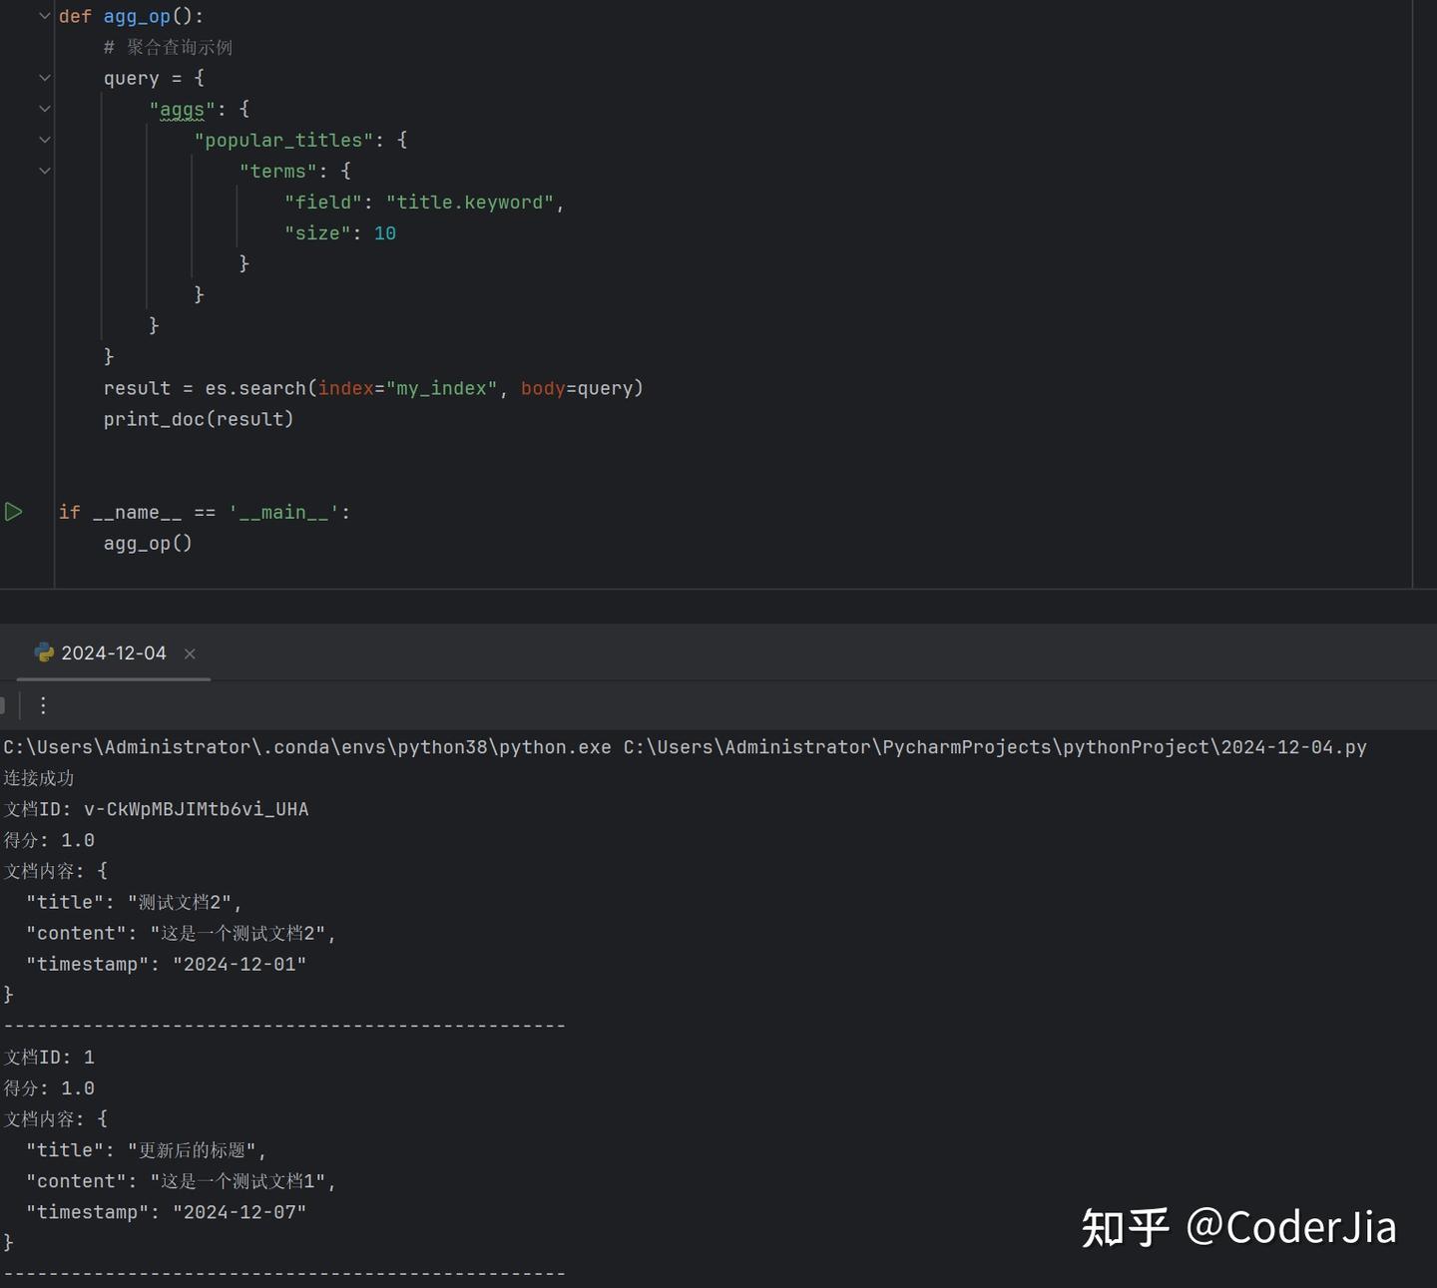Select document ID v-CkWpMBJIMtb6vi_UHA in console
The height and width of the screenshot is (1288, 1437).
pos(197,809)
